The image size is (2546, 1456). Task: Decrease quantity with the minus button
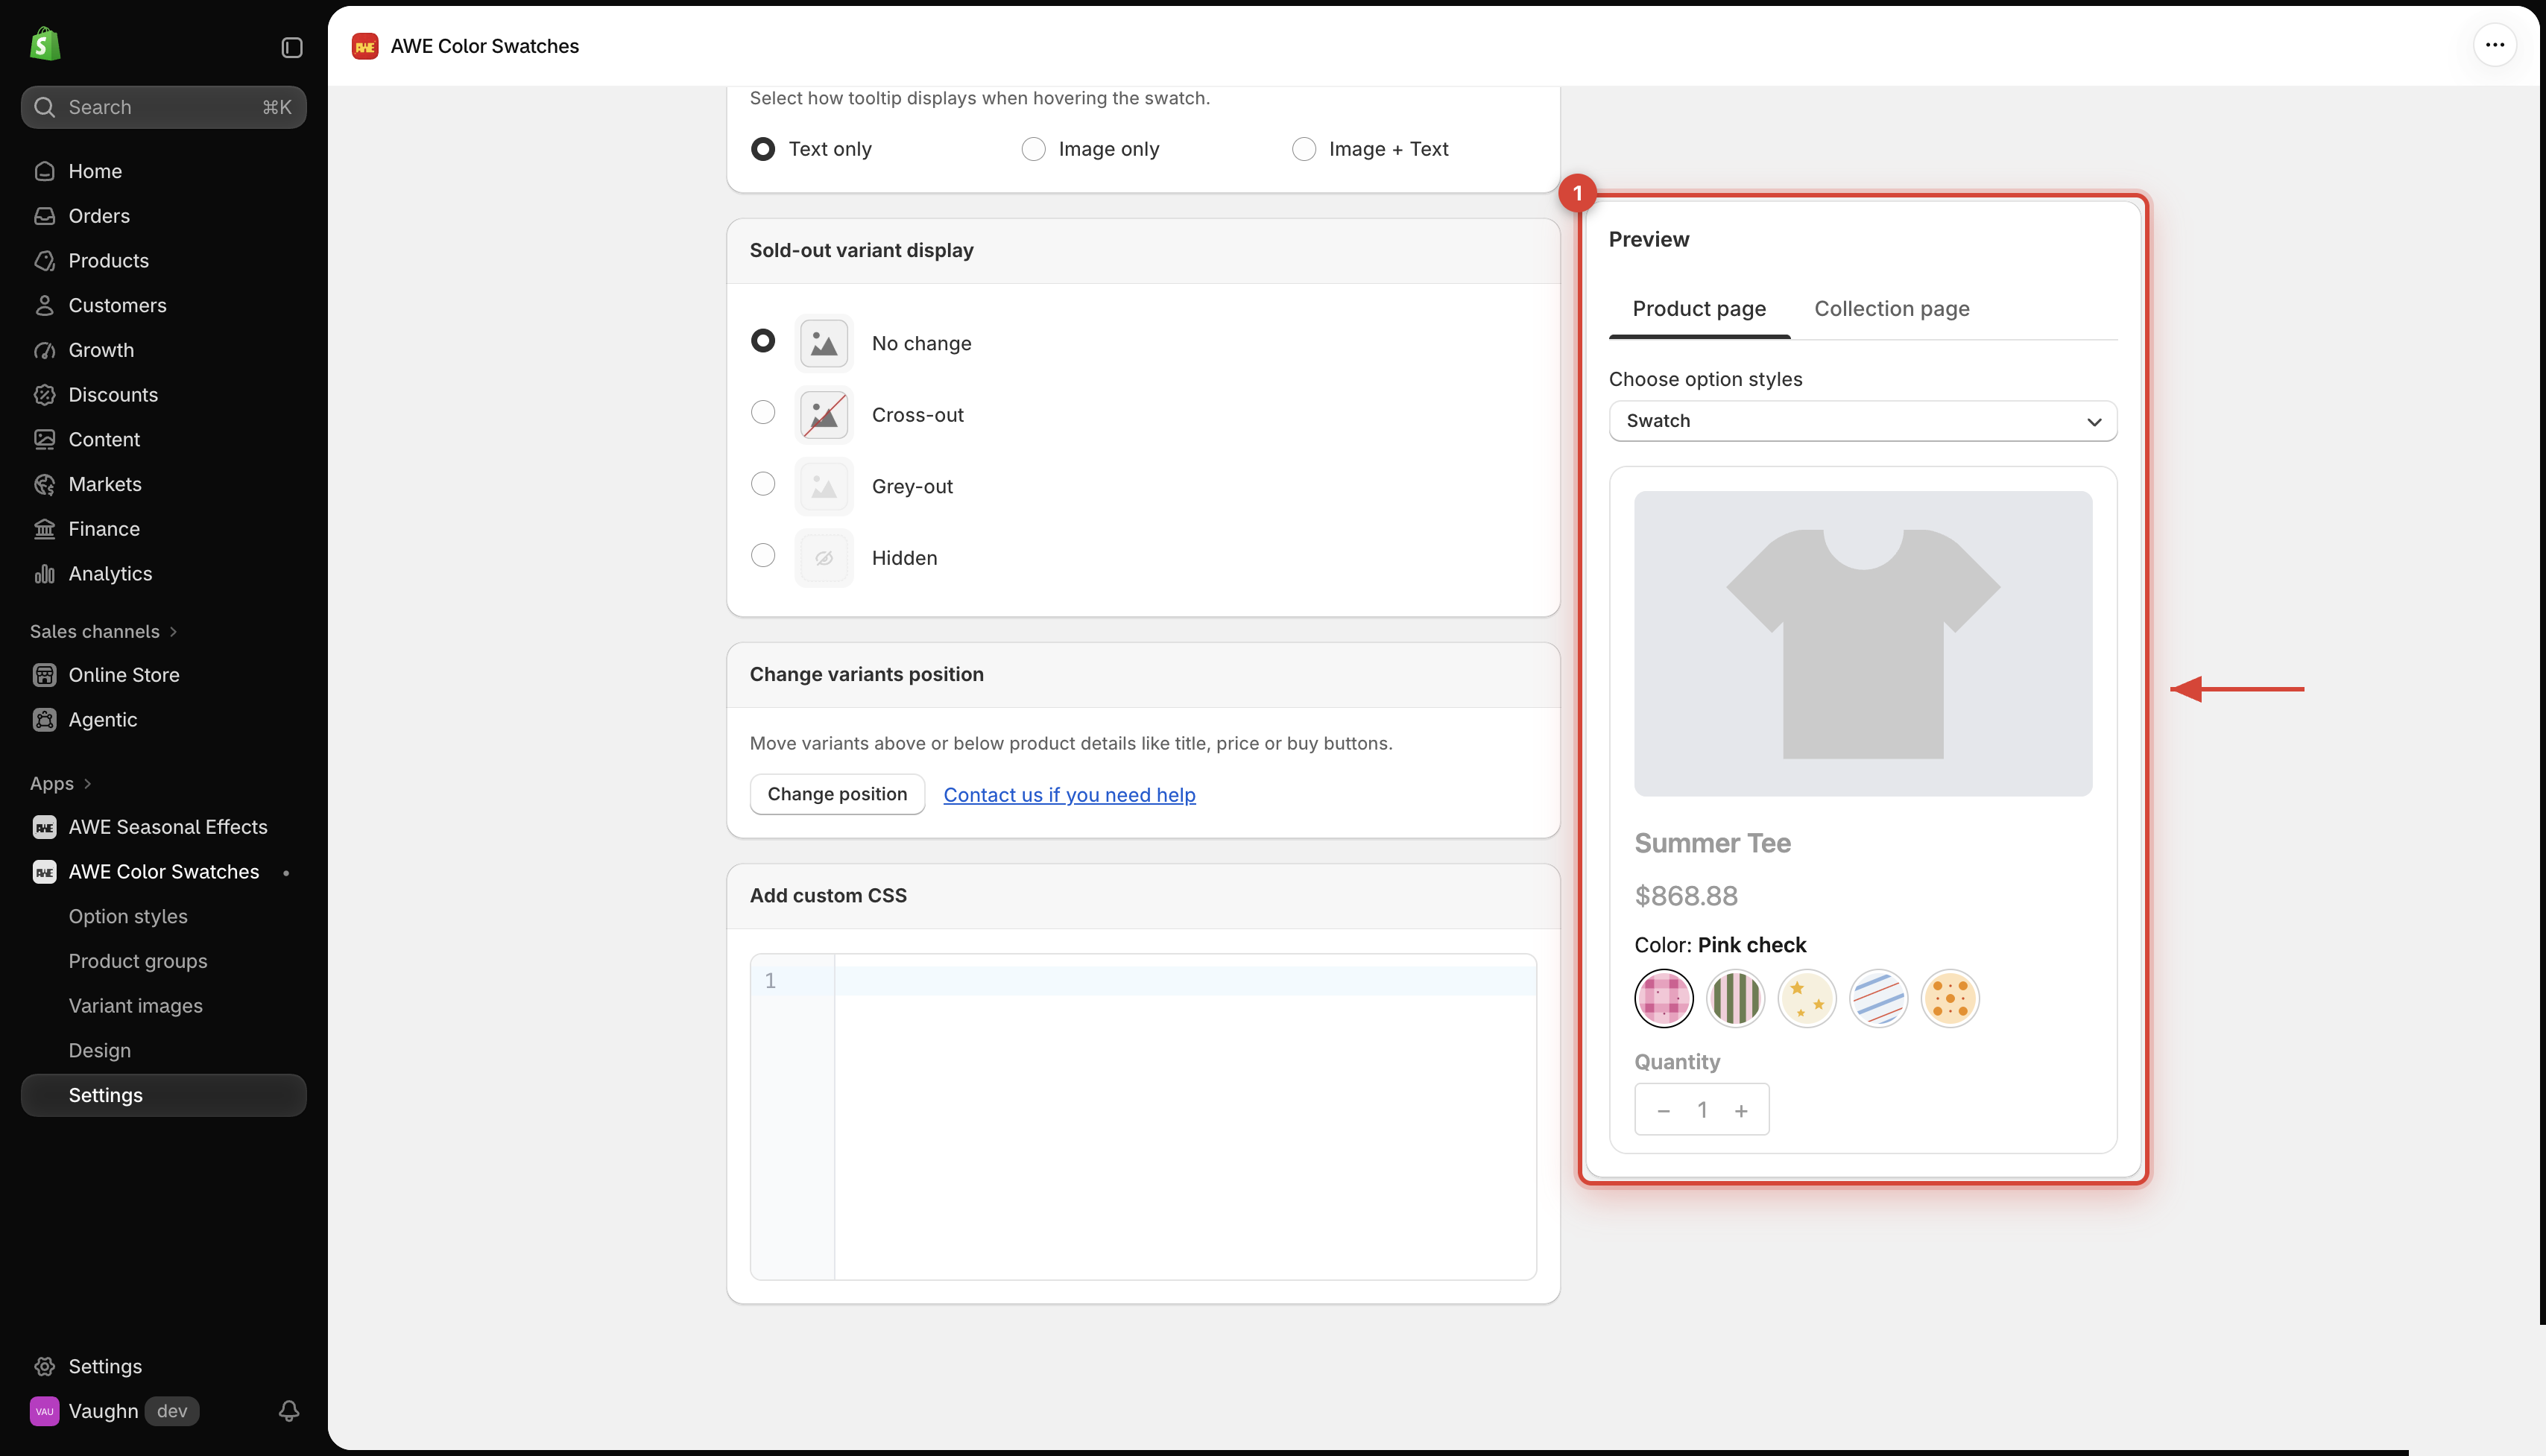(1663, 1110)
